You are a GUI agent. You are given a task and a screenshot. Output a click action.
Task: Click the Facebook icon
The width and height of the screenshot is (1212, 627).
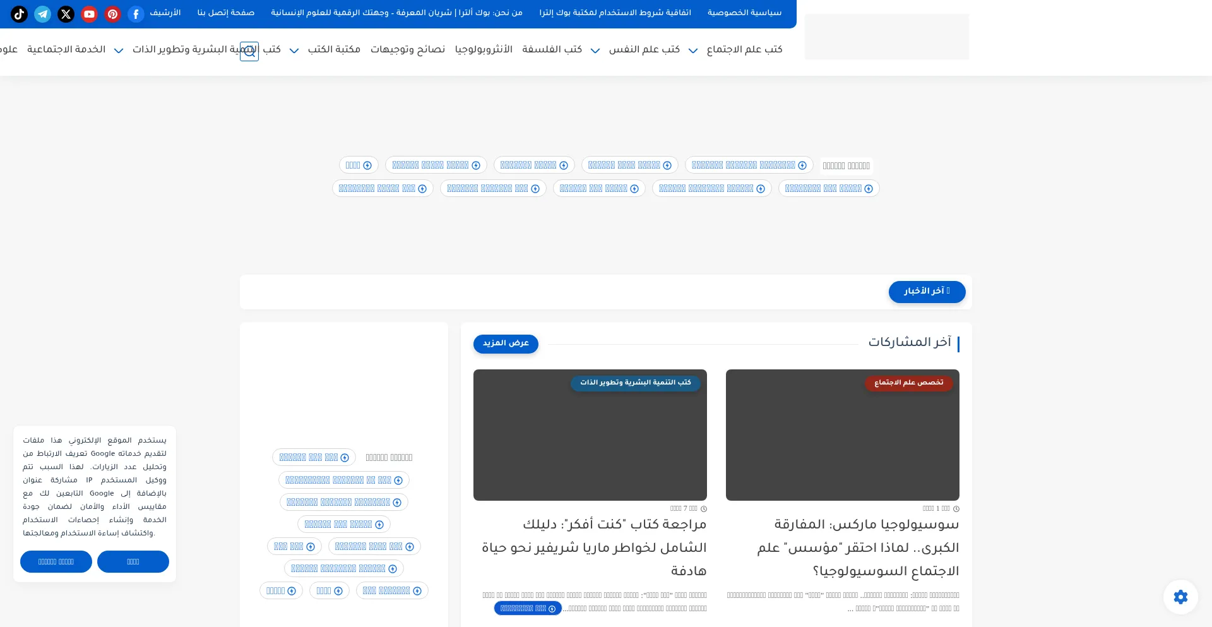[x=136, y=14]
